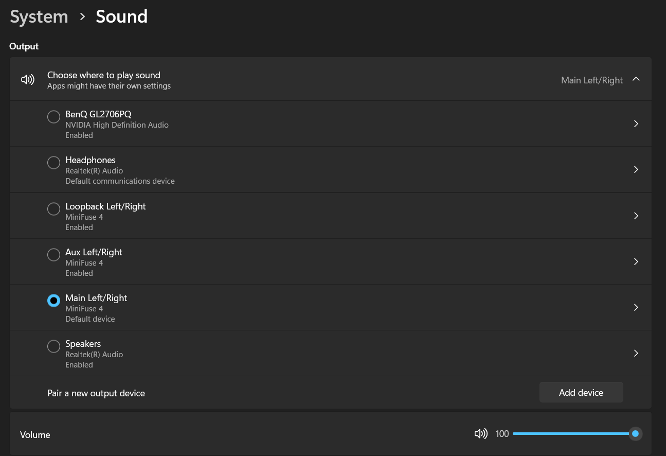Choose Aux Left/Right output radio button
This screenshot has width=666, height=456.
click(x=53, y=255)
